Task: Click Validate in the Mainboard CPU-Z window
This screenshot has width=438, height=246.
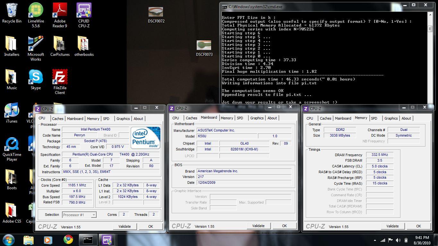Action: click(x=258, y=226)
